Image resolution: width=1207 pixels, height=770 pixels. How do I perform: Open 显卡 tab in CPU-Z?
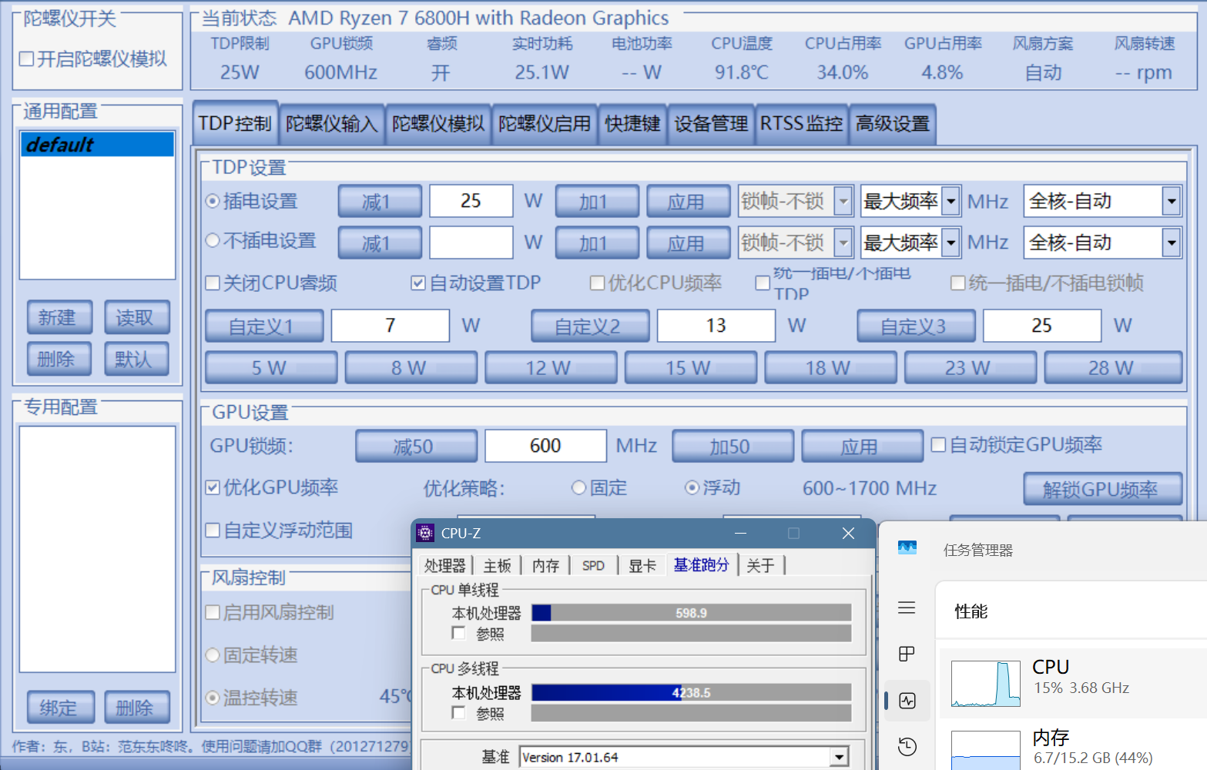click(x=642, y=566)
